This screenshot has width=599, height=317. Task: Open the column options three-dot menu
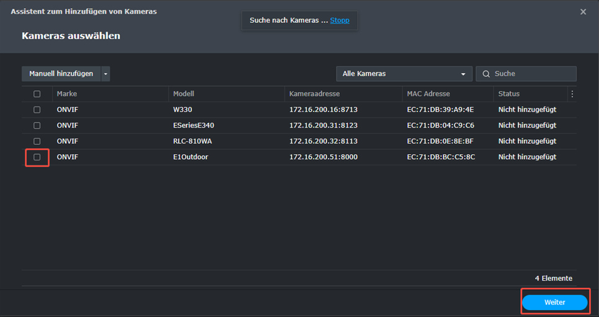[x=572, y=94]
